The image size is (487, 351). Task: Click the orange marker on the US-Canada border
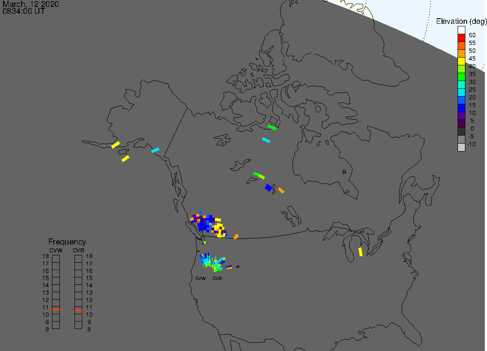[236, 237]
